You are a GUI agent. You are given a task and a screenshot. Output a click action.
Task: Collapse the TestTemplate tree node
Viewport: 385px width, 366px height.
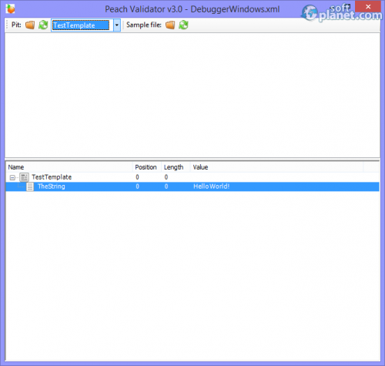point(12,177)
